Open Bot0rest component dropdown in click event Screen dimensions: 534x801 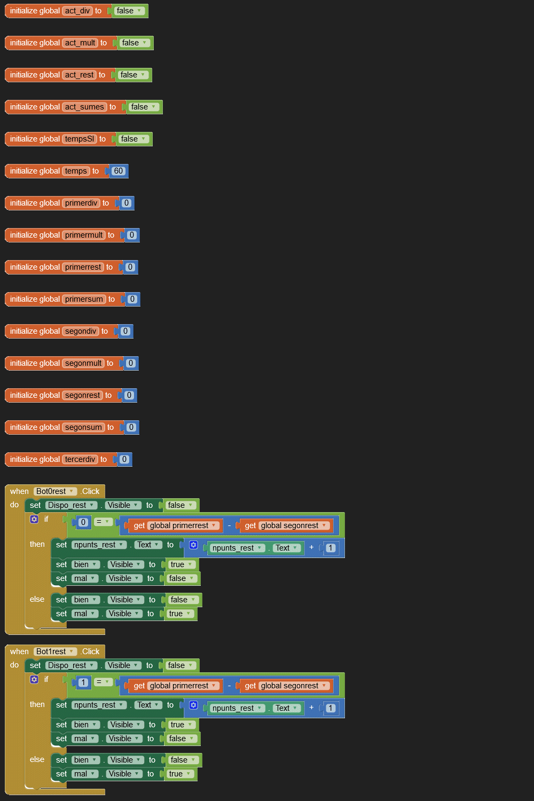(72, 492)
